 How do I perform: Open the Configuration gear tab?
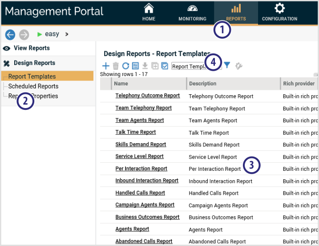pyautogui.click(x=279, y=12)
